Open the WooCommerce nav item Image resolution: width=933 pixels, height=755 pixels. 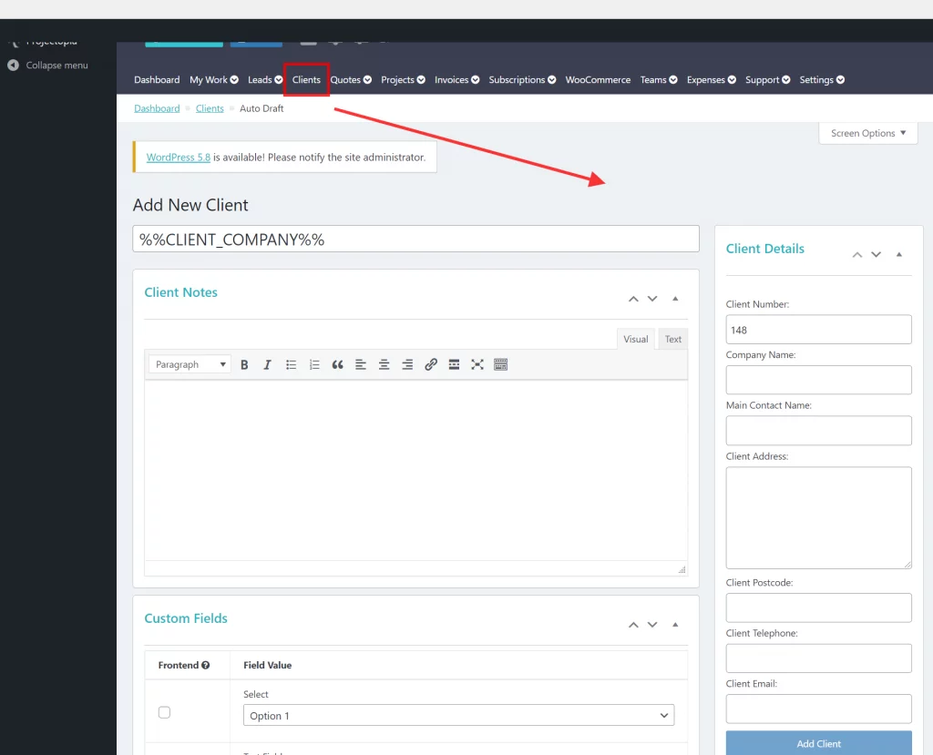tap(598, 80)
